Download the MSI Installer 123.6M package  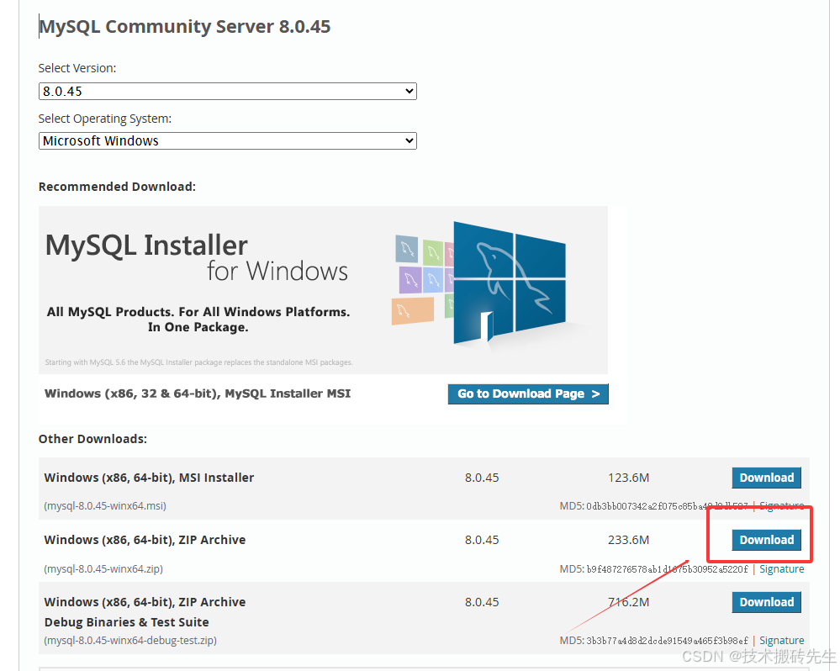[766, 478]
